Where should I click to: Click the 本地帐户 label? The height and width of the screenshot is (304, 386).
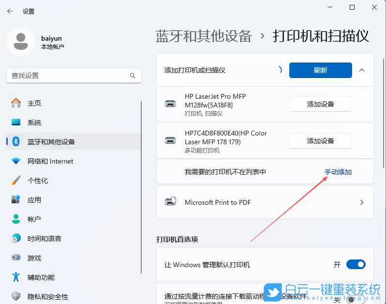click(x=52, y=46)
